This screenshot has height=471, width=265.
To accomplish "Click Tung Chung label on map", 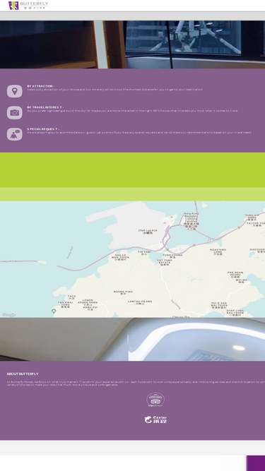I will click(x=172, y=256).
